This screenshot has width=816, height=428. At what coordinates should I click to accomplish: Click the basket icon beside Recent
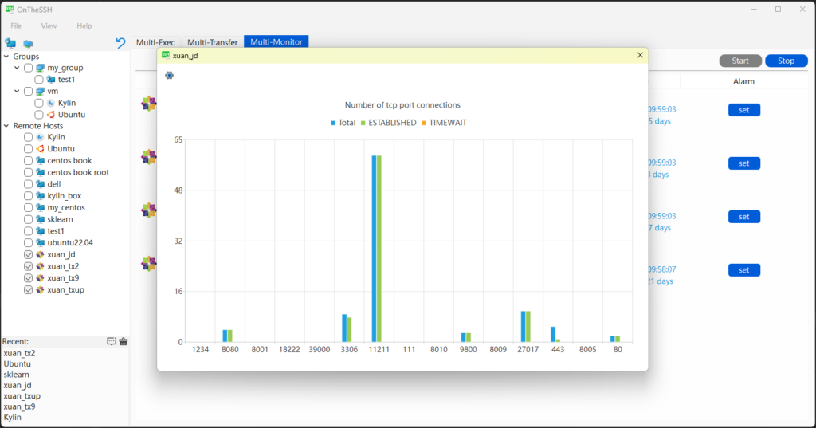pyautogui.click(x=124, y=341)
